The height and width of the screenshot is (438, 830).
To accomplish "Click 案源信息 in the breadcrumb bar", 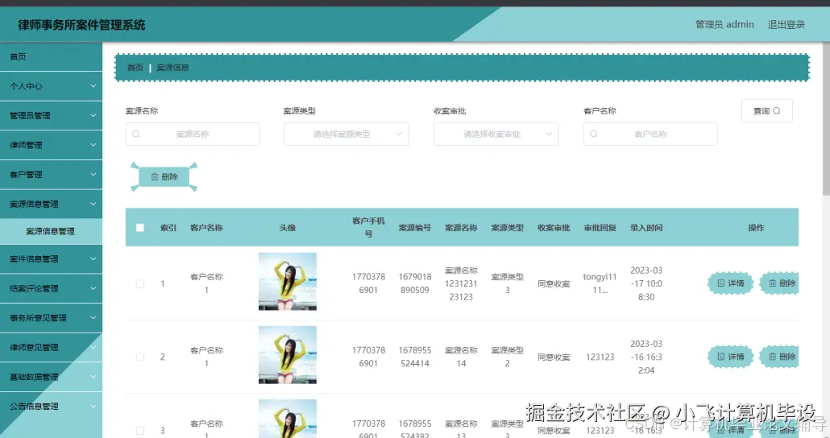I will (172, 67).
